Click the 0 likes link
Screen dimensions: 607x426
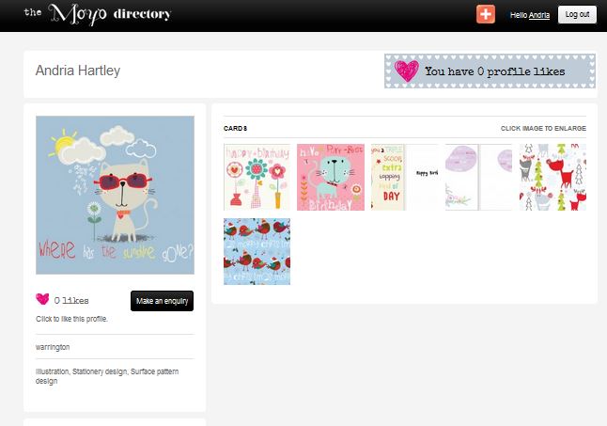[x=71, y=301]
